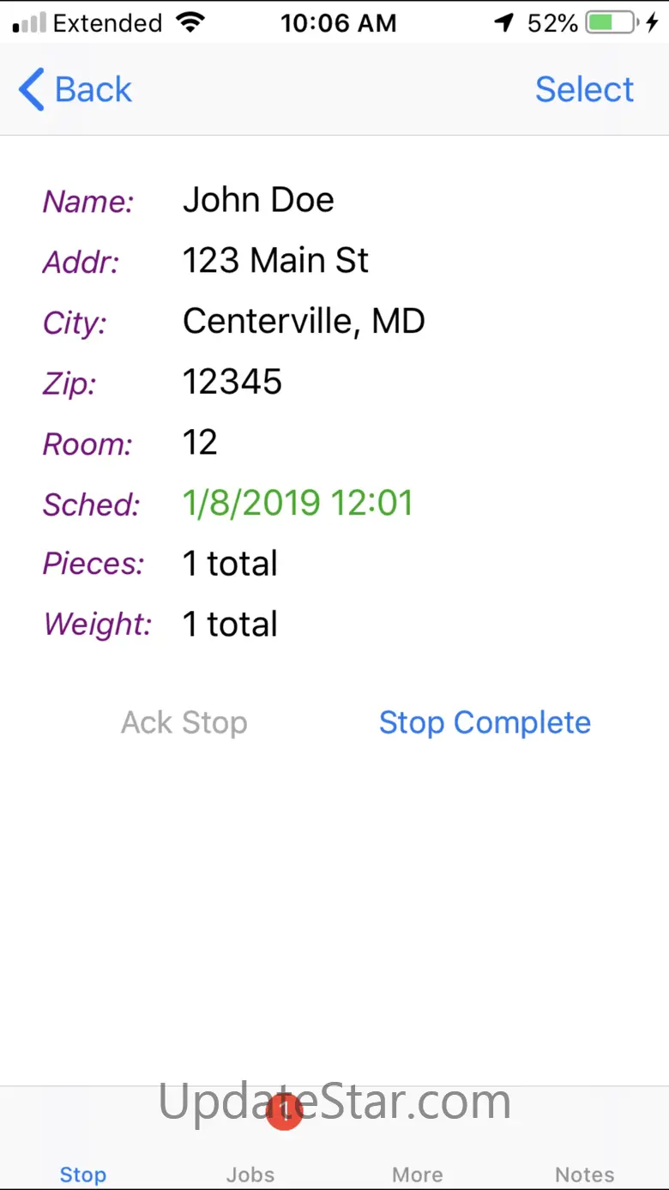This screenshot has height=1190, width=669.
Task: Tap the Back chevron arrow icon
Action: pos(31,89)
